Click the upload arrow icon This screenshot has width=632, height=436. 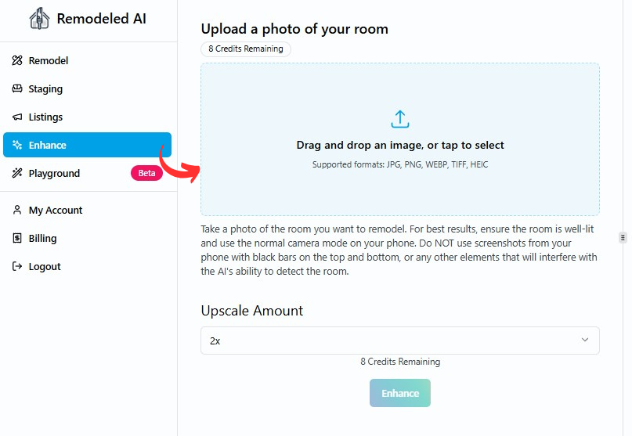(x=400, y=120)
